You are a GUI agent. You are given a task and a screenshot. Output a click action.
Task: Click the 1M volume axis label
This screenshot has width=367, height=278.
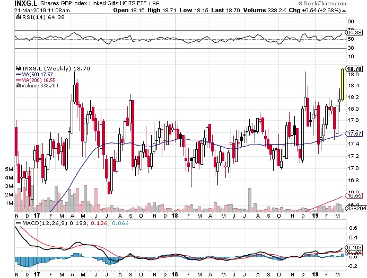pos(9,203)
